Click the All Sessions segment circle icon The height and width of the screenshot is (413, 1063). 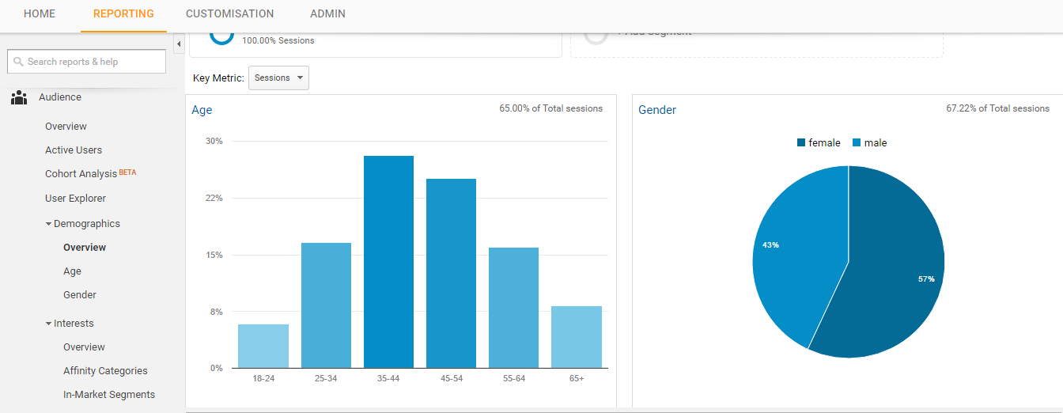(x=221, y=36)
